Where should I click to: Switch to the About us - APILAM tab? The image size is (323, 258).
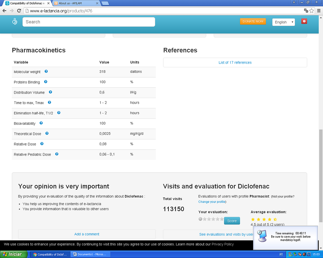coord(76,3)
